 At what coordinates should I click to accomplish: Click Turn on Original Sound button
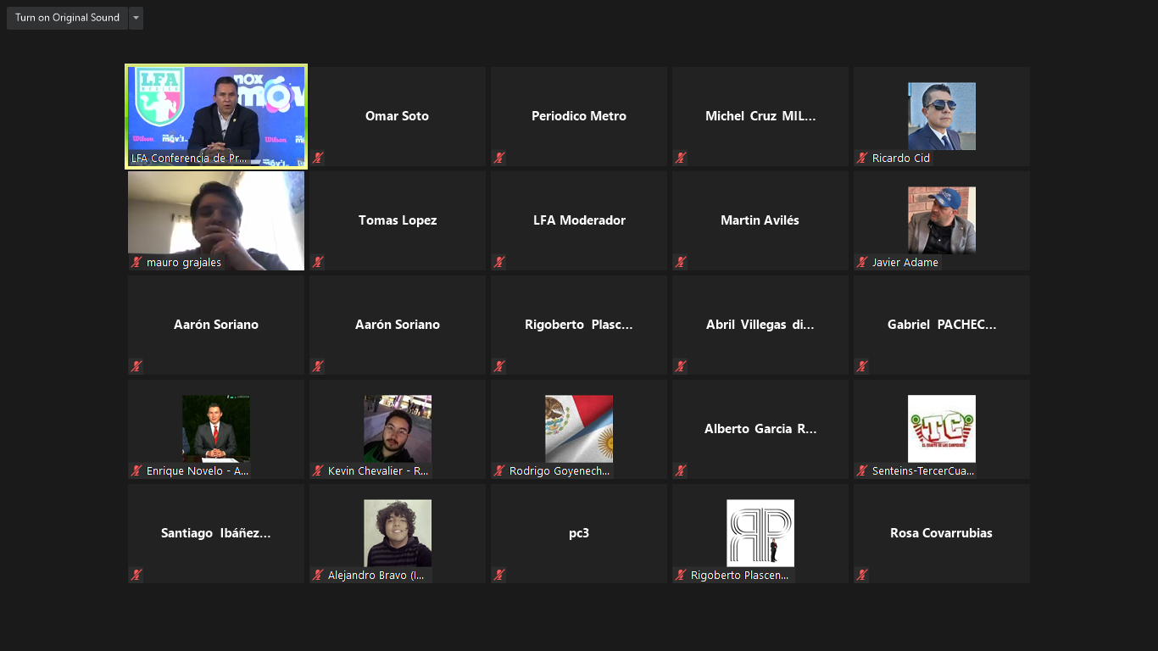coord(67,18)
